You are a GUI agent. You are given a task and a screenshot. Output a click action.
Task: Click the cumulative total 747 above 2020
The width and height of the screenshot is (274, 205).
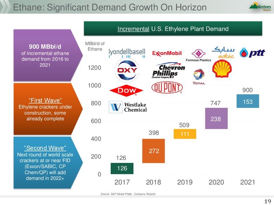tap(215, 103)
